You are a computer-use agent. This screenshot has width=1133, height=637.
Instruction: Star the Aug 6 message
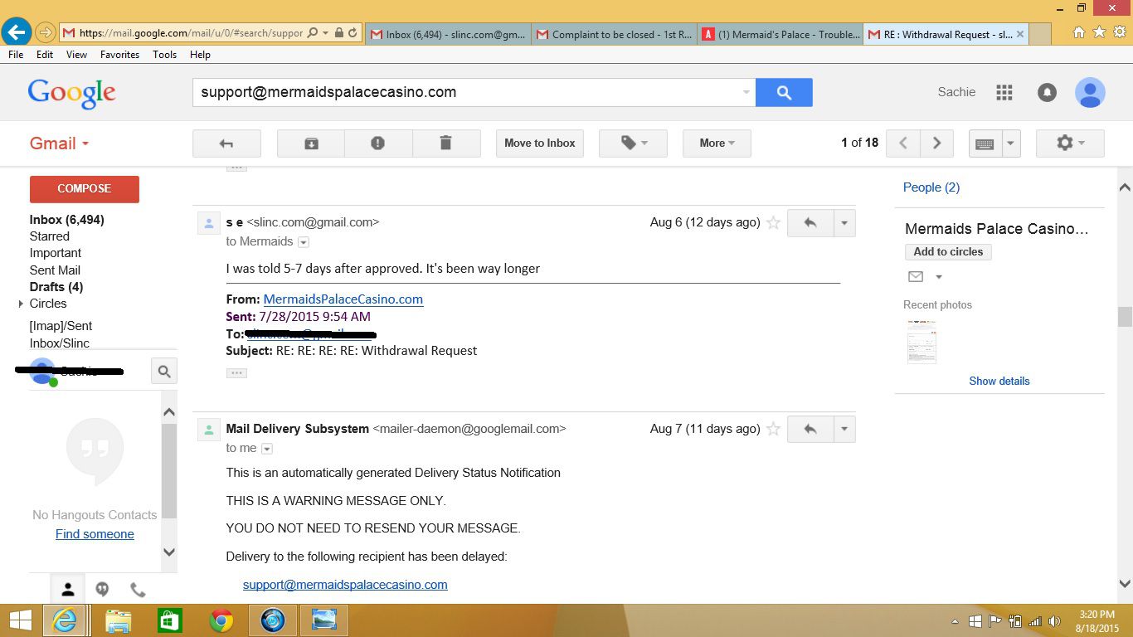coord(773,222)
